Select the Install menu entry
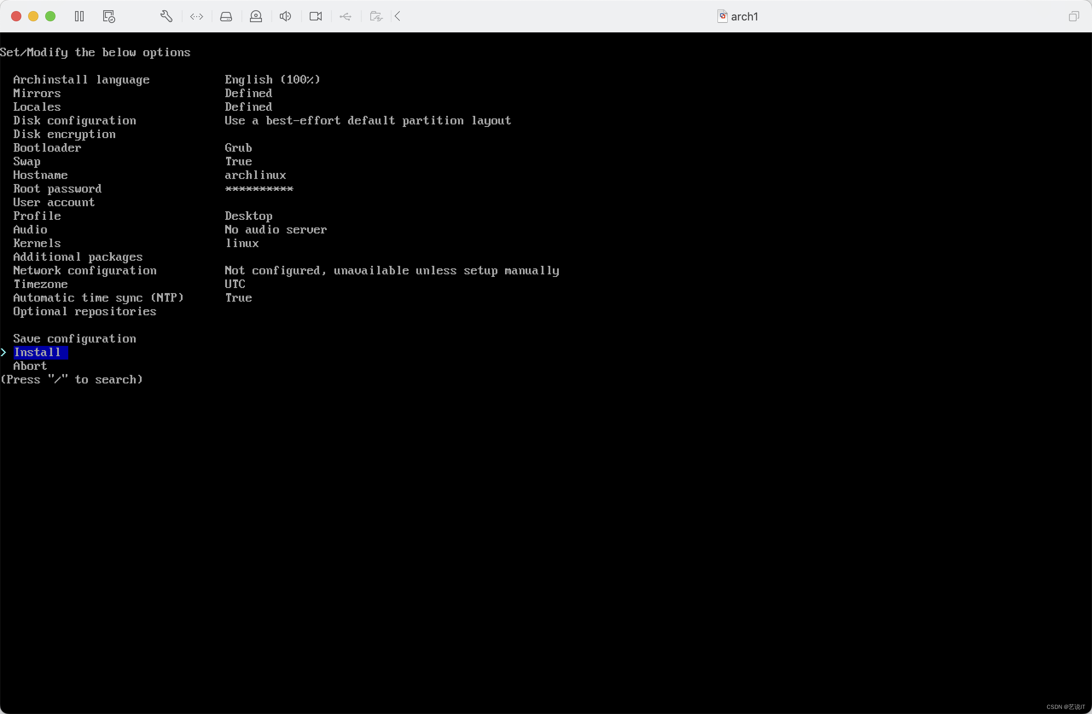This screenshot has height=714, width=1092. click(x=37, y=352)
